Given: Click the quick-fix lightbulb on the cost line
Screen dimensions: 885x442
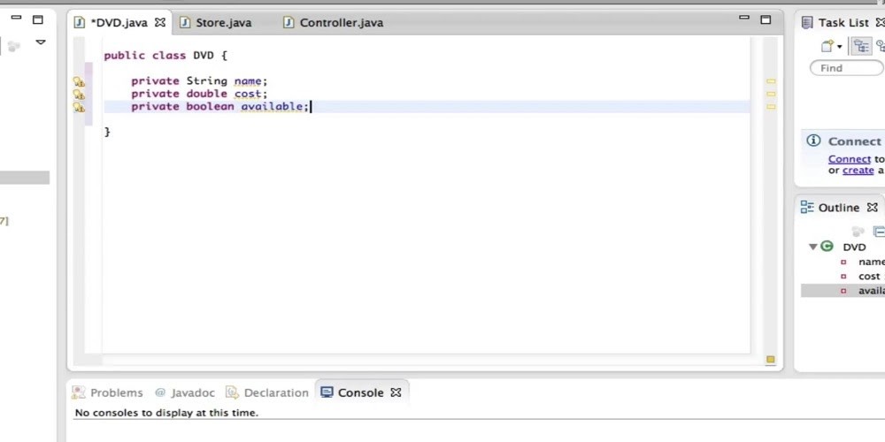Looking at the screenshot, I should (x=79, y=95).
